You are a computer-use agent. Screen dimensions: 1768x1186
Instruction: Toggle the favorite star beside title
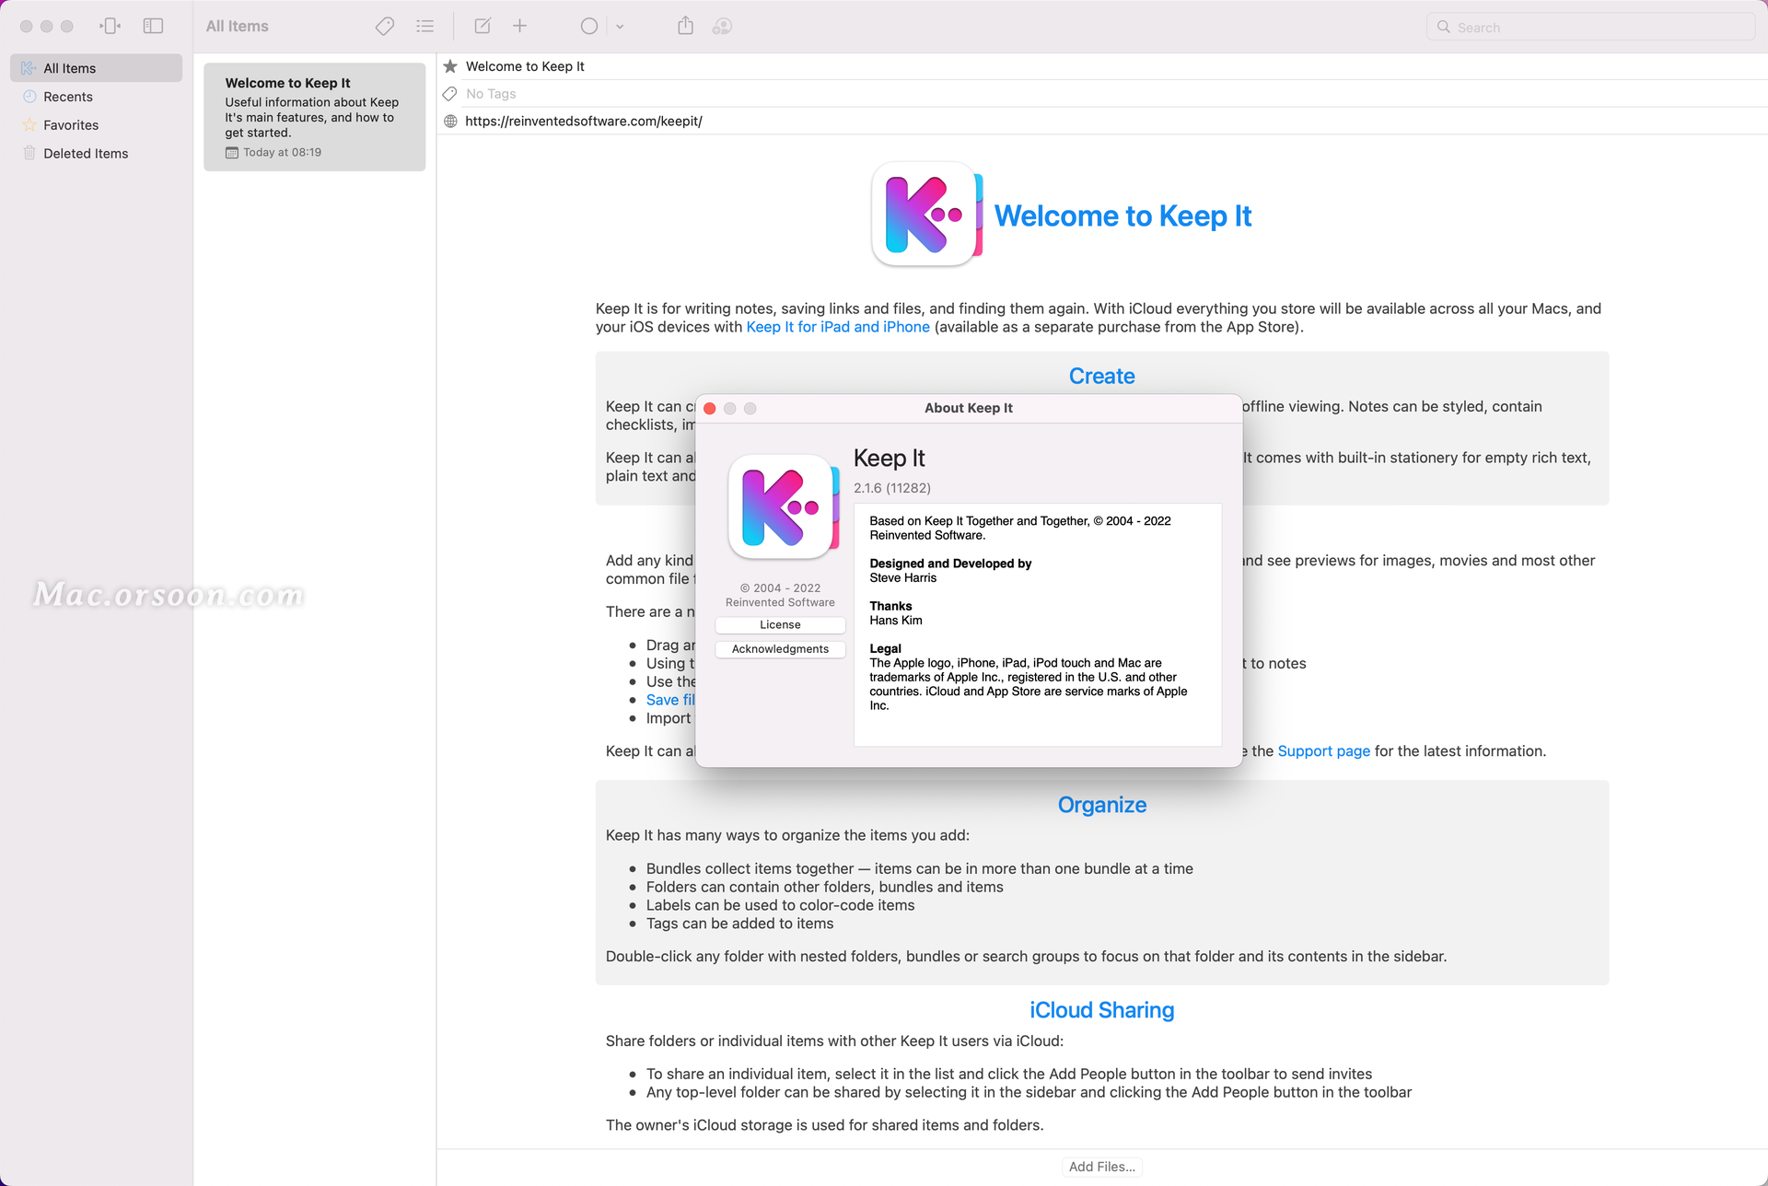450,66
